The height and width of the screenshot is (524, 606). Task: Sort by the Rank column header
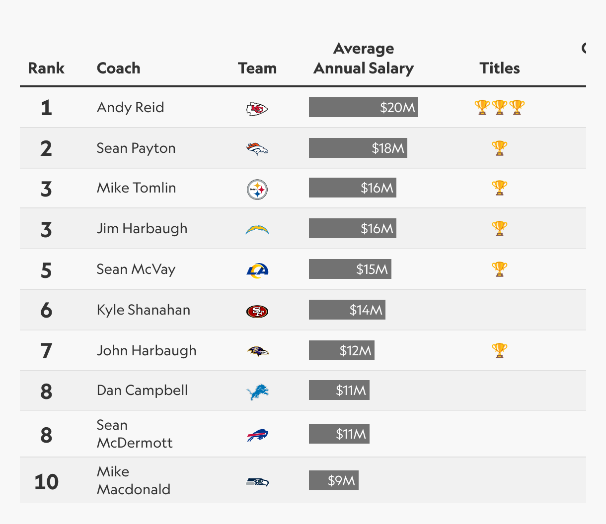[46, 68]
